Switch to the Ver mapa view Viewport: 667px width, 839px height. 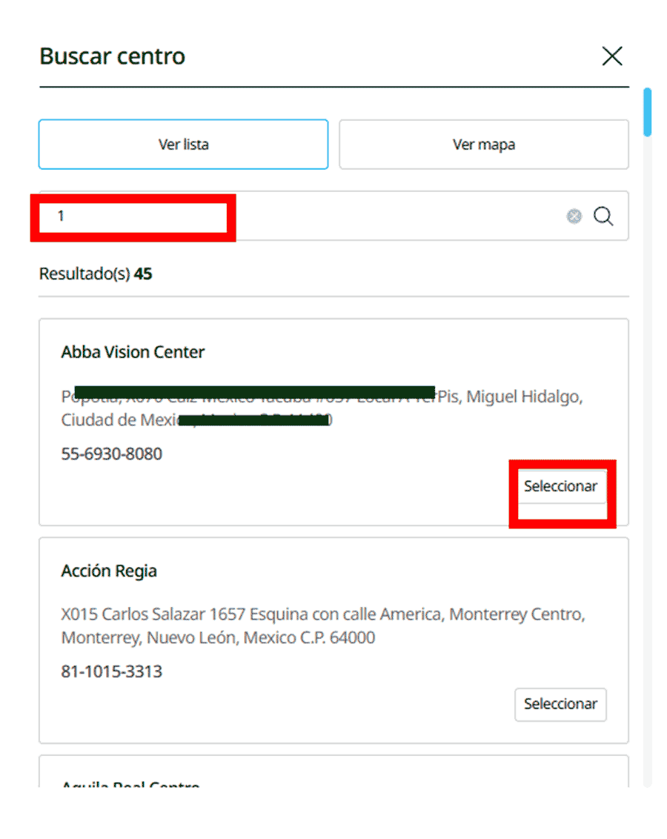pos(483,144)
